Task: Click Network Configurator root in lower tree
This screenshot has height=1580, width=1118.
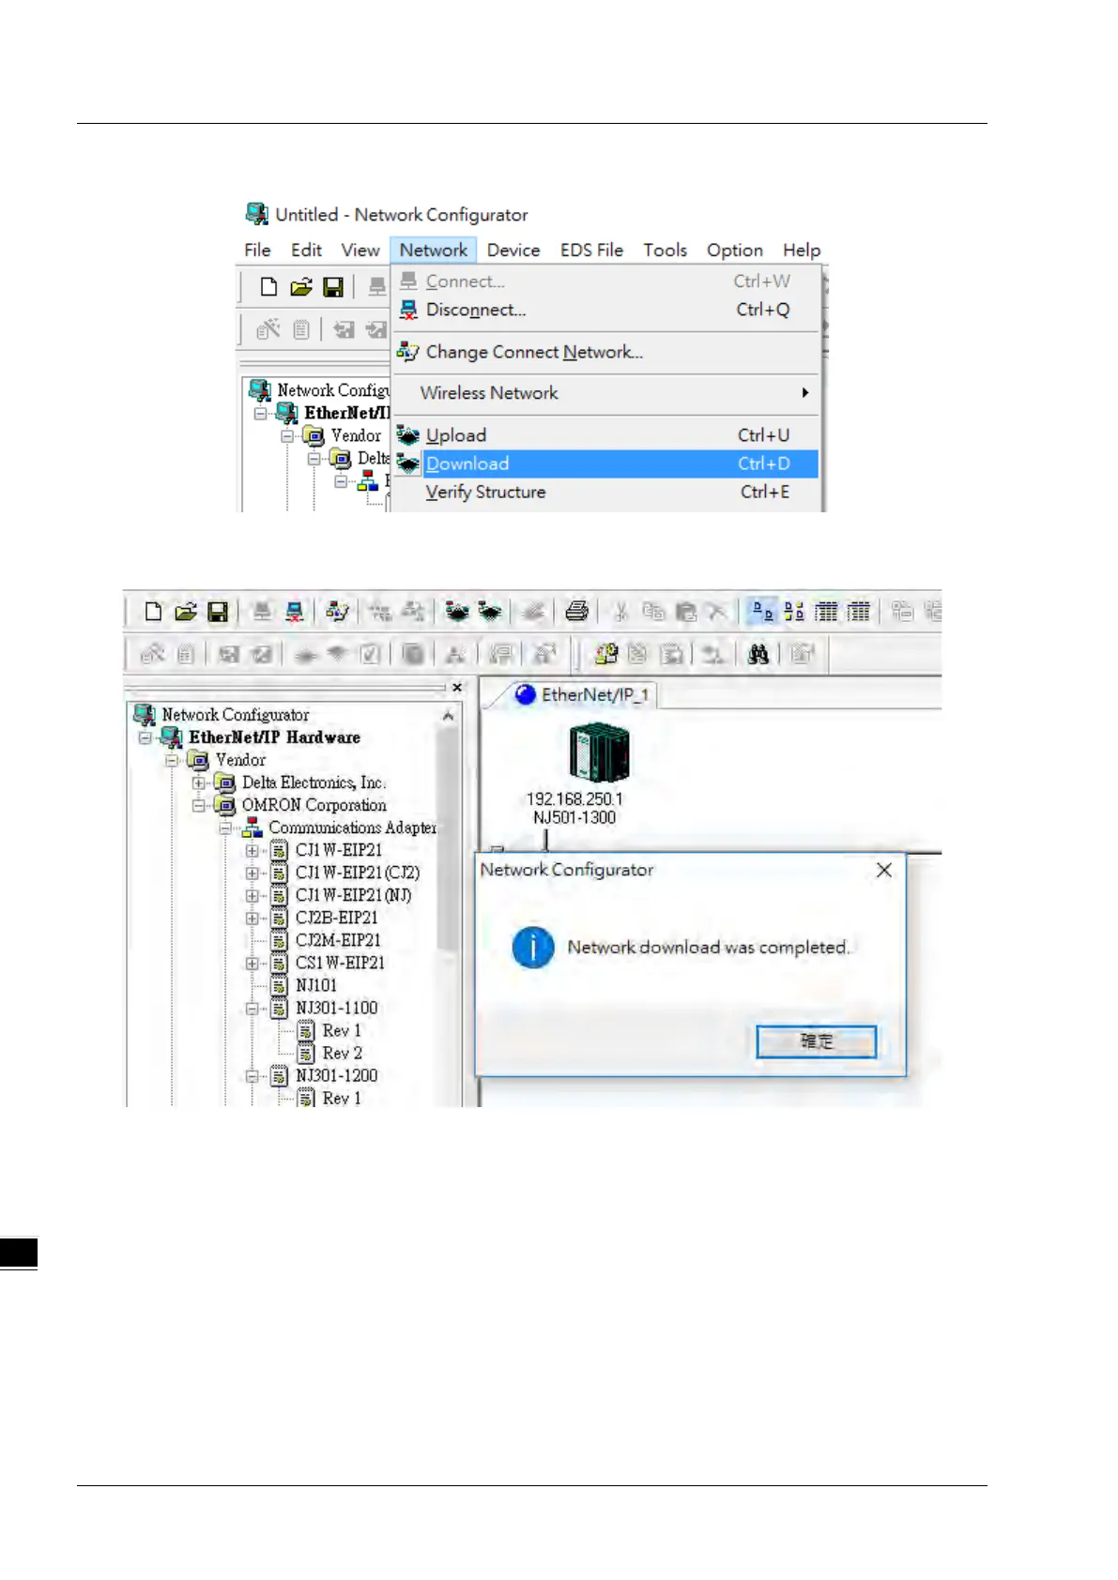Action: coord(235,715)
